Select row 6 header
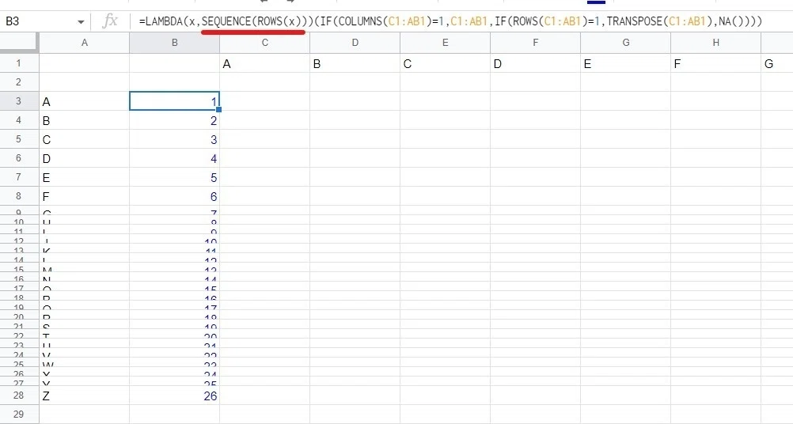793x424 pixels. (x=19, y=157)
